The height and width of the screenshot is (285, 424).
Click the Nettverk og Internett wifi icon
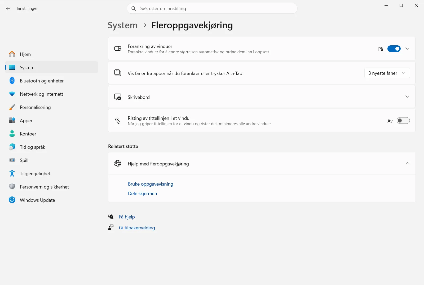coord(12,94)
